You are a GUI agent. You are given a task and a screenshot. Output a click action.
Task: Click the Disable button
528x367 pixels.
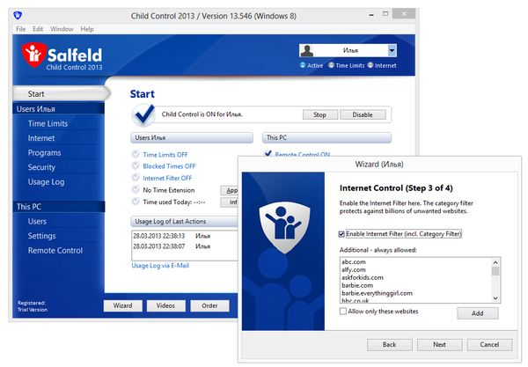tap(363, 114)
